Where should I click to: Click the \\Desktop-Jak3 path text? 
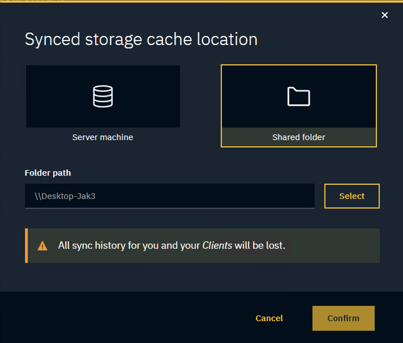coord(65,196)
